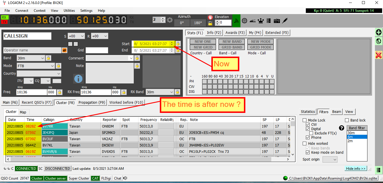Click the speaker sound icon in status bar
383x183 pixels.
pyautogui.click(x=125, y=178)
